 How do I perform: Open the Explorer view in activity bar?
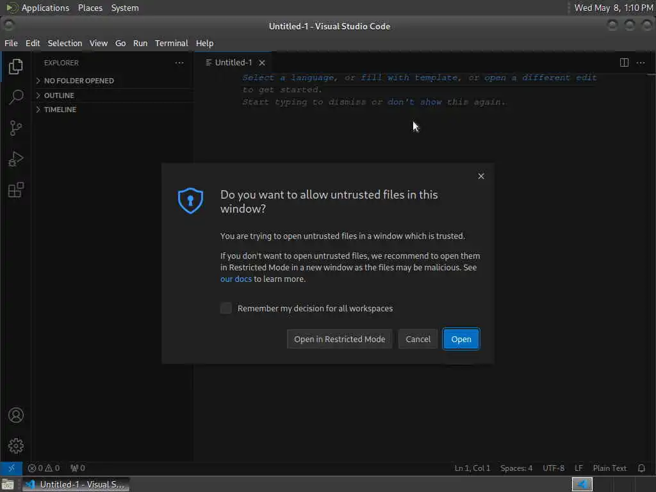(16, 67)
